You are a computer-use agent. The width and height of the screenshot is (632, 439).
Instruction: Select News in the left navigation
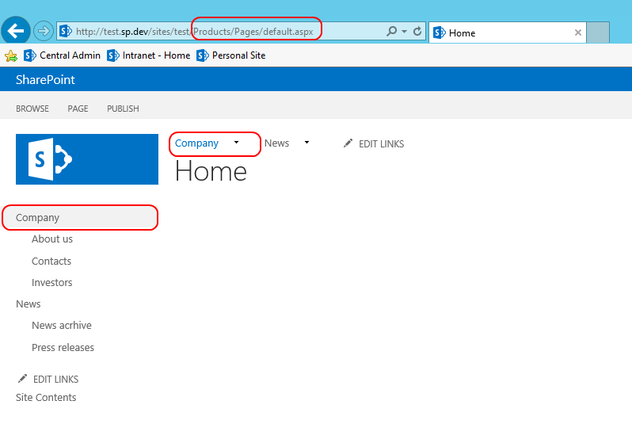click(x=29, y=304)
